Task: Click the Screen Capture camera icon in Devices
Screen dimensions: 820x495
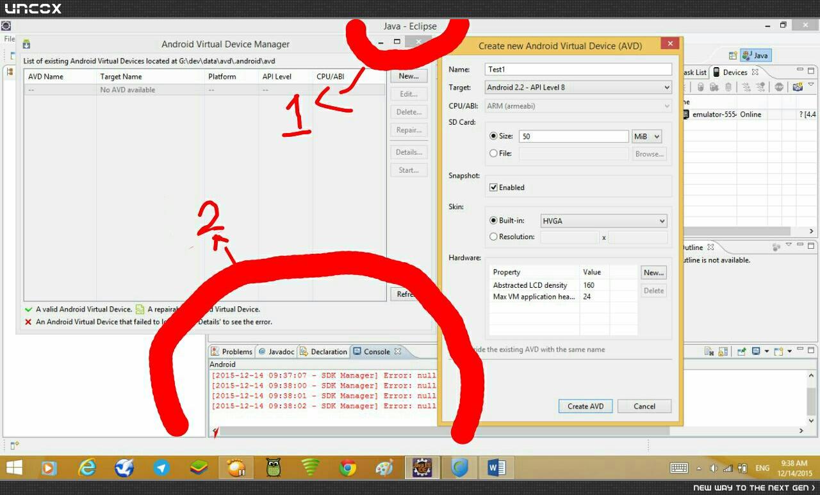Action: [798, 88]
